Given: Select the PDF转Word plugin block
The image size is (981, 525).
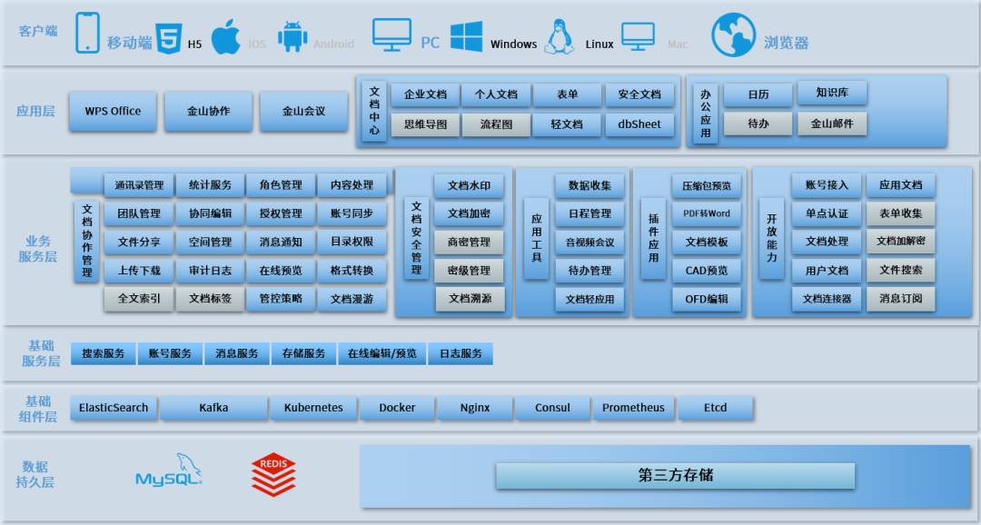Looking at the screenshot, I should 707,214.
